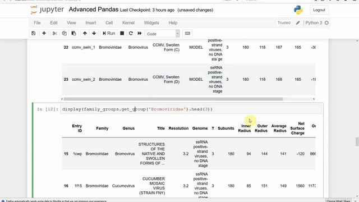Click the Last Checkpoint text
The width and height of the screenshot is (359, 202).
tap(147, 10)
